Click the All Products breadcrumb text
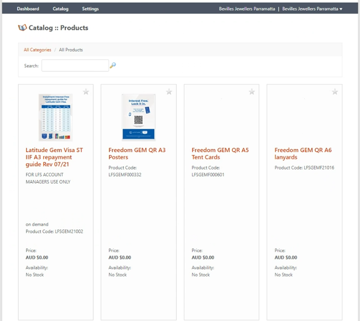This screenshot has width=360, height=321. click(71, 50)
